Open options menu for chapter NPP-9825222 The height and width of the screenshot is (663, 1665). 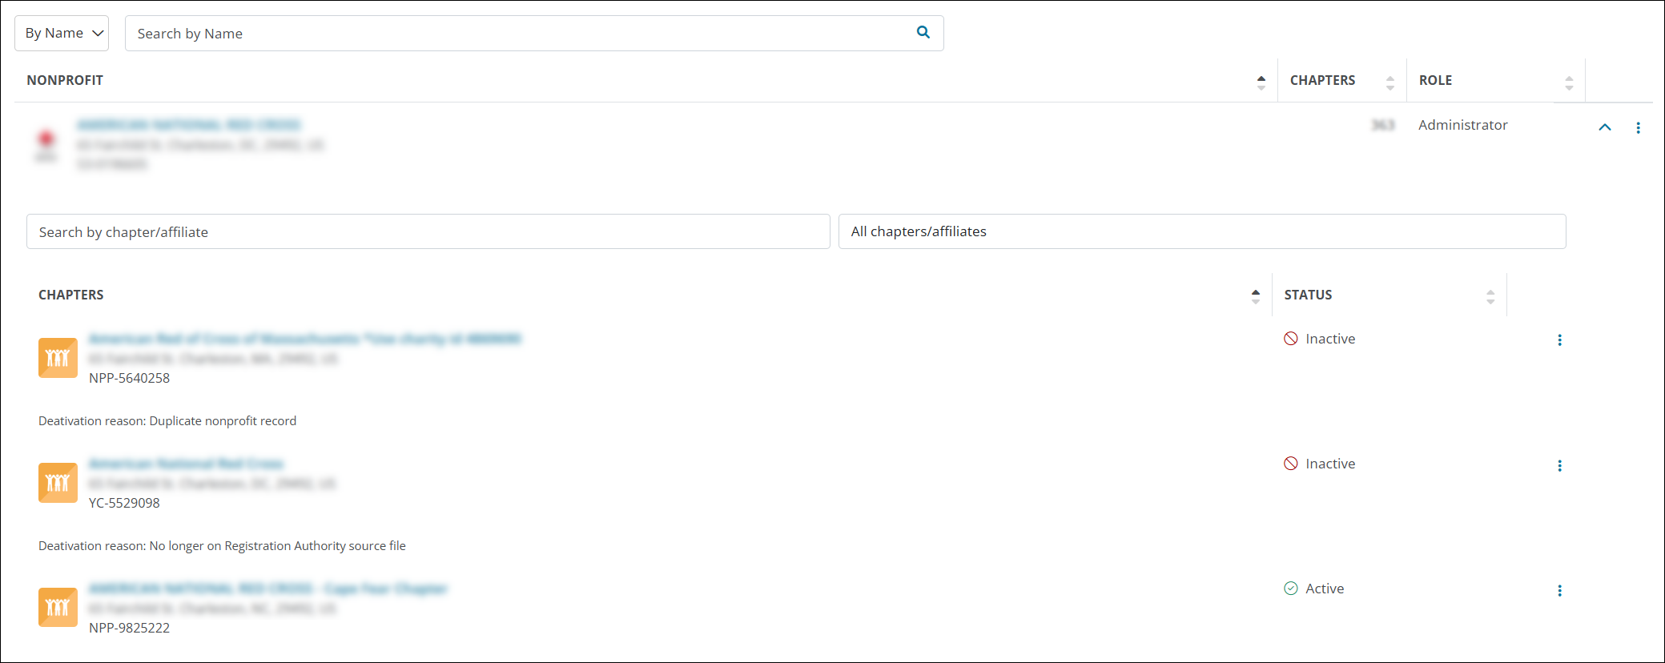coord(1558,590)
